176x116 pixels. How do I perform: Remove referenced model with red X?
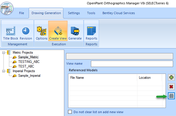click(x=171, y=87)
